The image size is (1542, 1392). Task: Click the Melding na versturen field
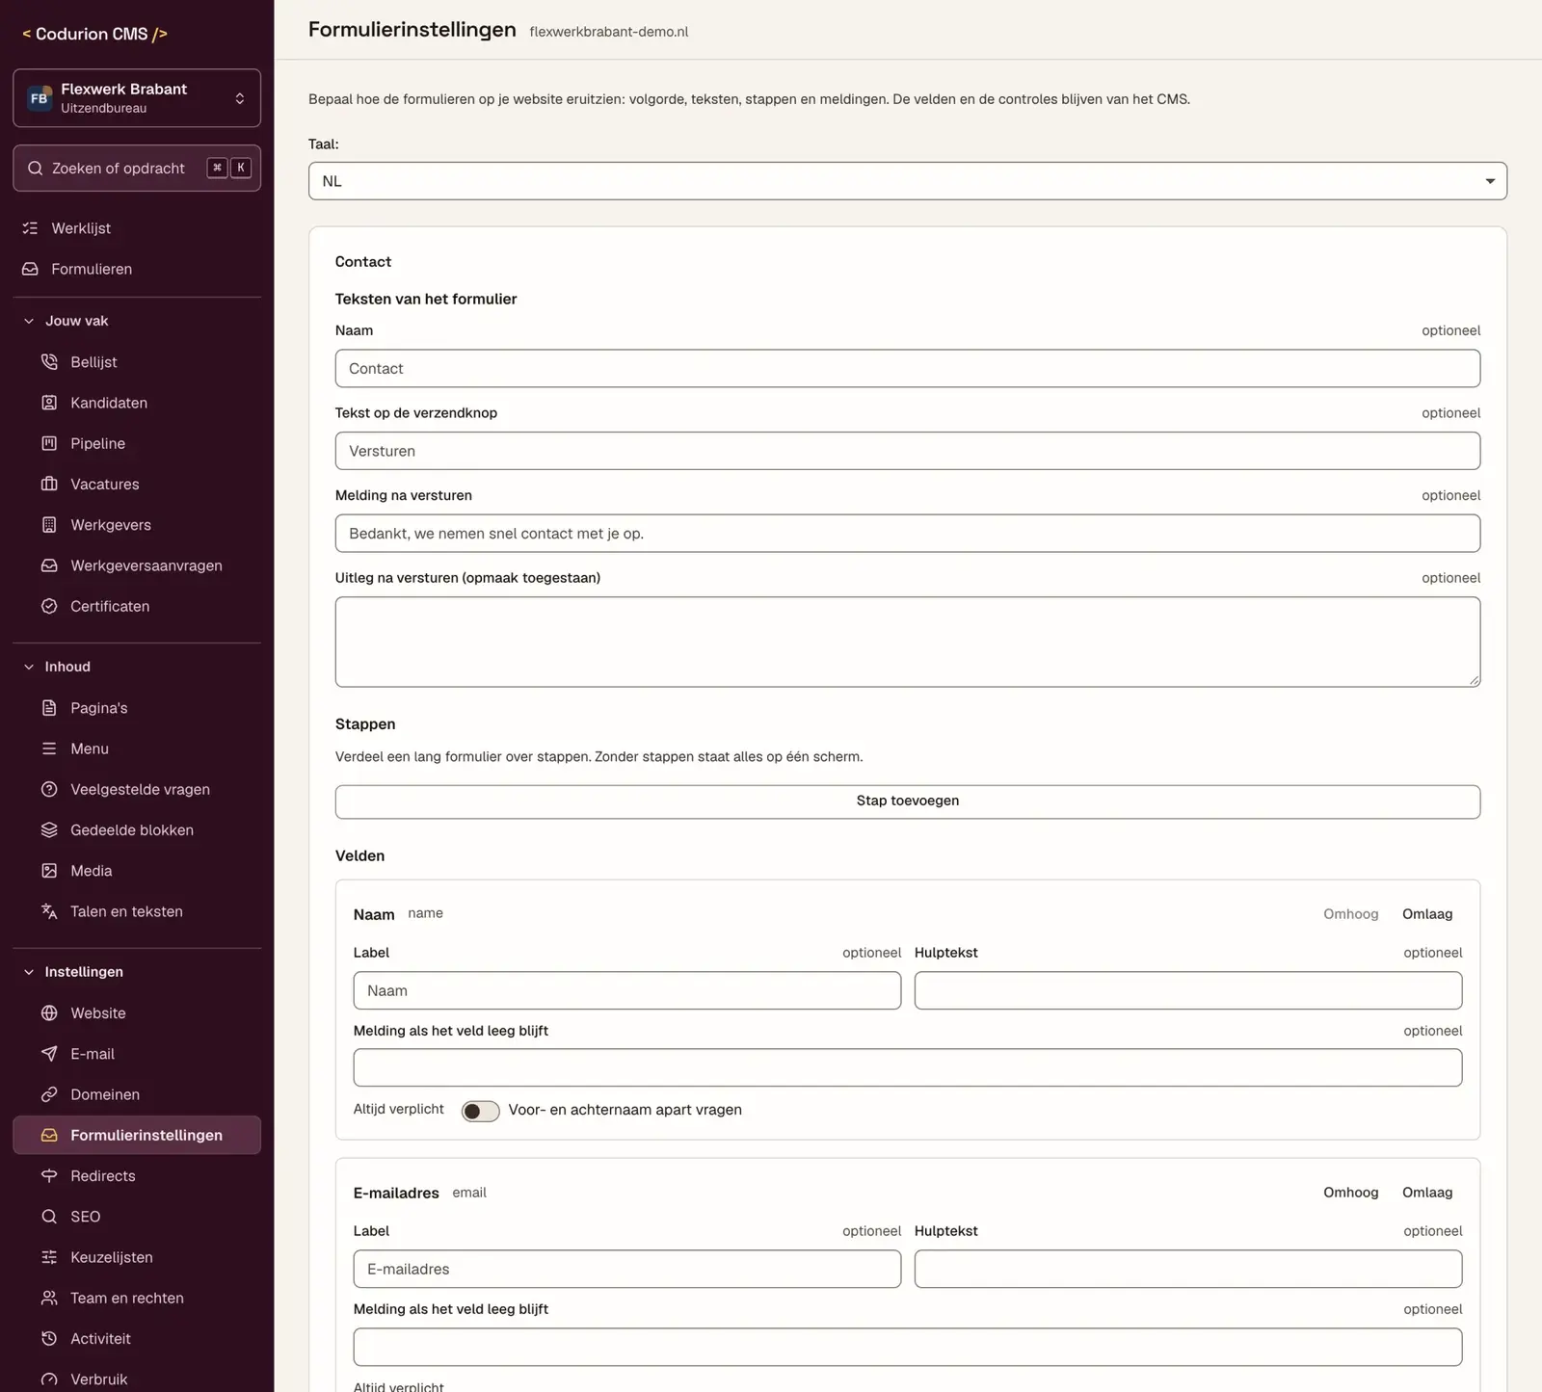(x=907, y=534)
